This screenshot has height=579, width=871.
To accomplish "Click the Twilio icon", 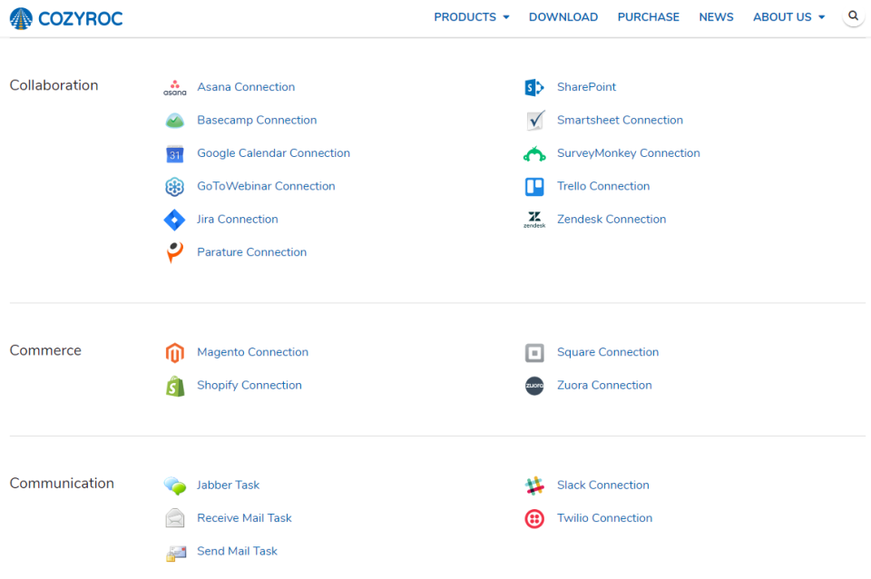I will click(x=534, y=518).
